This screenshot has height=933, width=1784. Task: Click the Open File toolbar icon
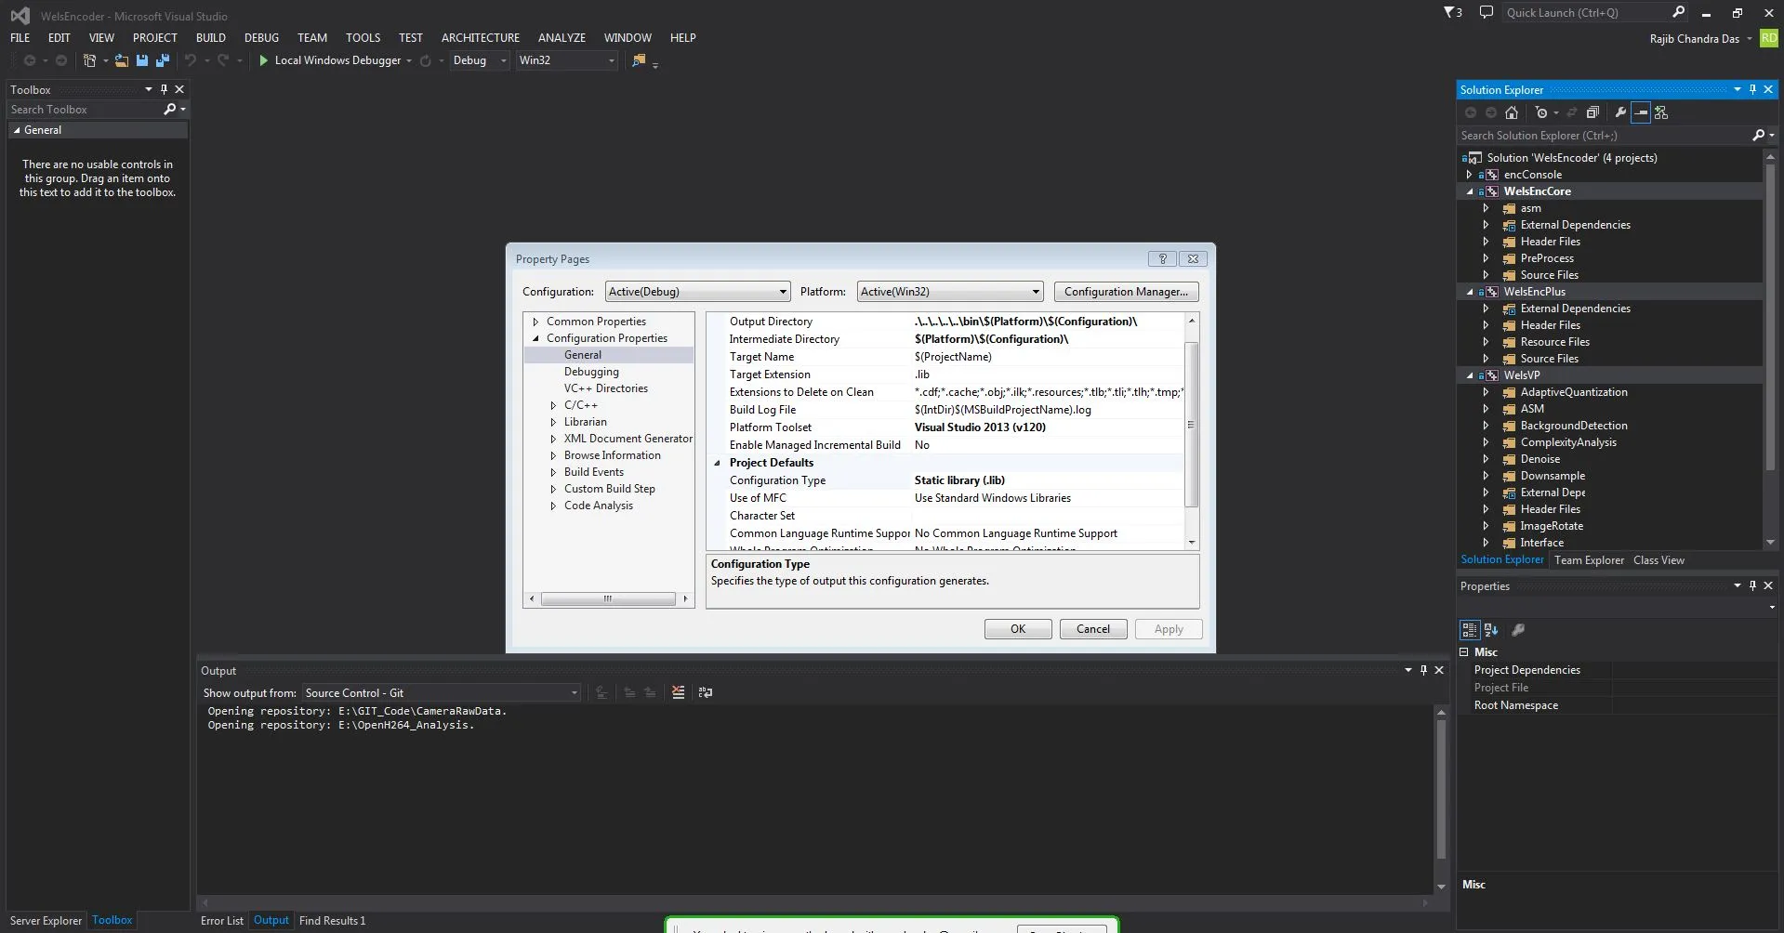121,60
